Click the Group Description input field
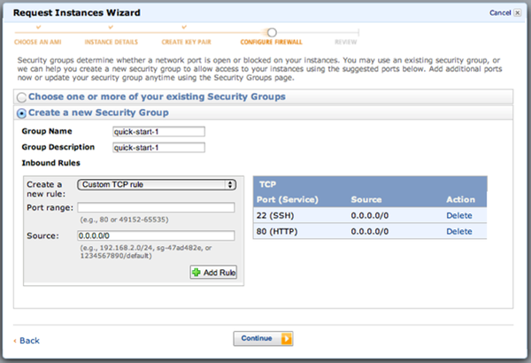Screen dimensions: 531x363 [x=158, y=148]
